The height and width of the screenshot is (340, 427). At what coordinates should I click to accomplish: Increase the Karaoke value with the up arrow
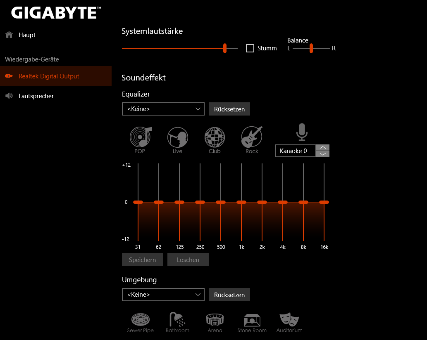point(323,148)
